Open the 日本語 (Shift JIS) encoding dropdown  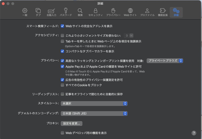(94, 114)
